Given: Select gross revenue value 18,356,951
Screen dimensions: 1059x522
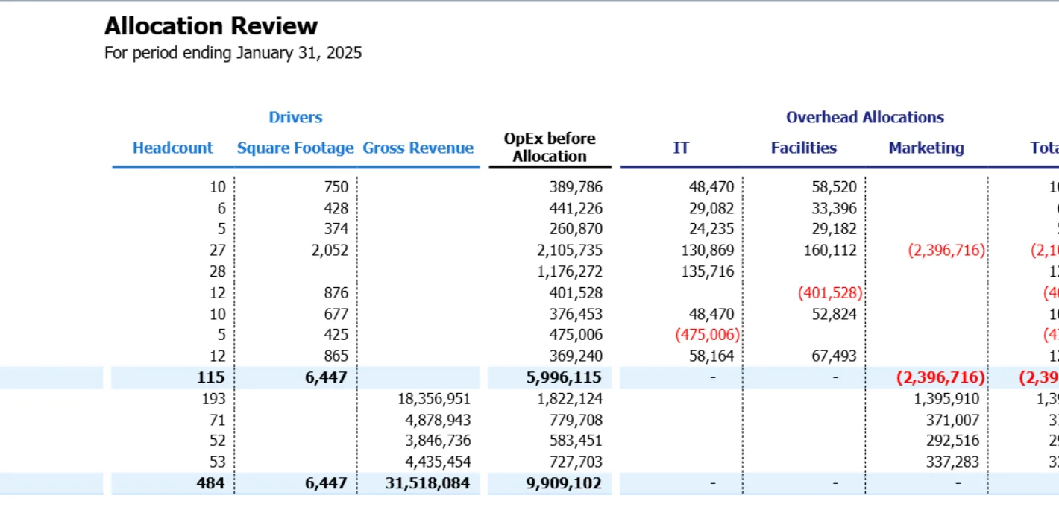Looking at the screenshot, I should point(436,399).
